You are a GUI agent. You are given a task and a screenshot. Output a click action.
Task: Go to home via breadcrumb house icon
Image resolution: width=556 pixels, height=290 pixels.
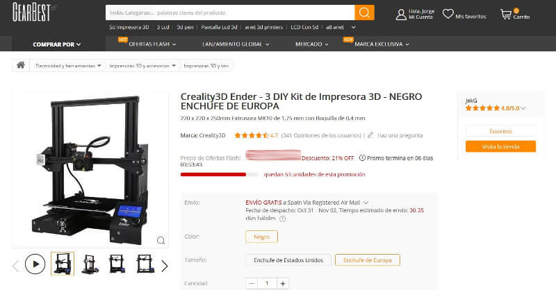(x=21, y=65)
